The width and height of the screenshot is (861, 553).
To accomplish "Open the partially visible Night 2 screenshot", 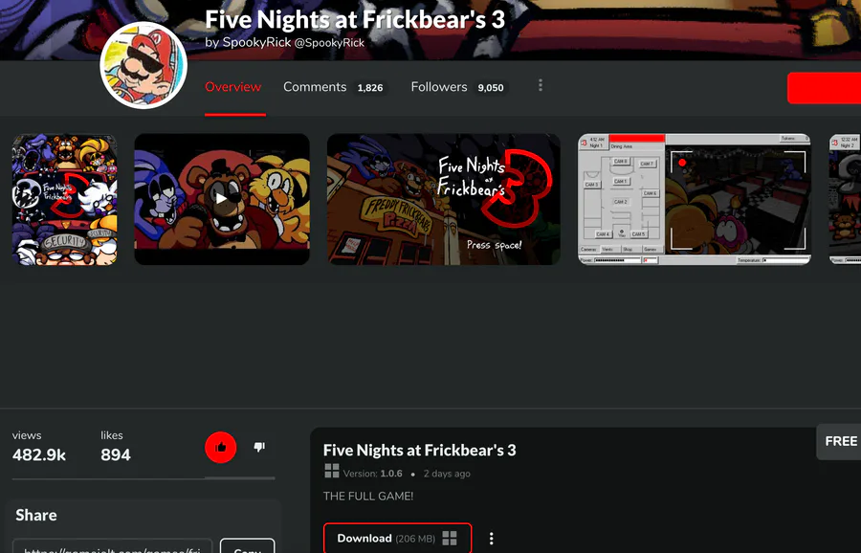I will tap(845, 199).
